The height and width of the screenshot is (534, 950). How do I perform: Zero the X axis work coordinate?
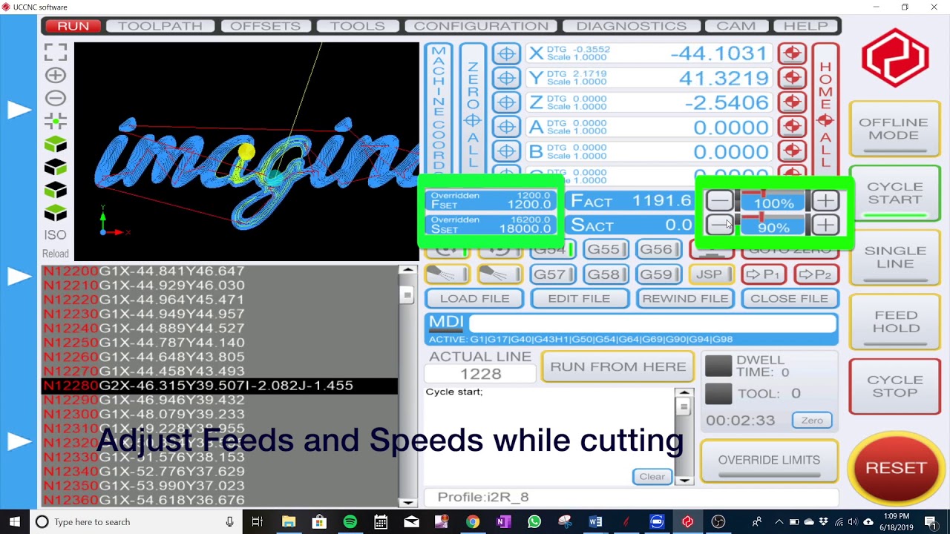[506, 53]
